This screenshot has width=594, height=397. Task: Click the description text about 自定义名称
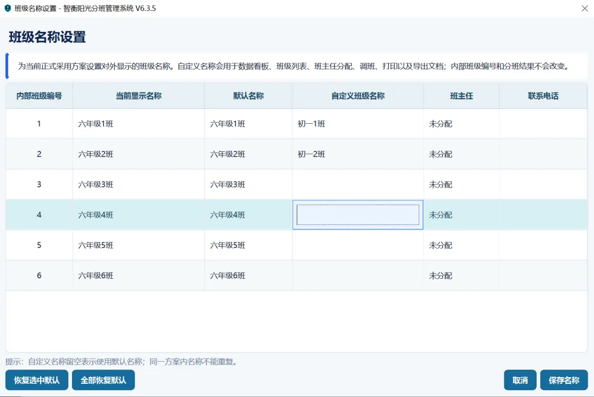294,67
